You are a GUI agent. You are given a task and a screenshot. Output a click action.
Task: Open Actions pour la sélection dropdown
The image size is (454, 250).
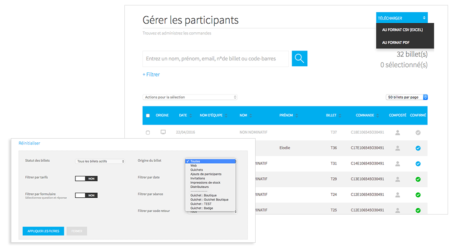(190, 97)
